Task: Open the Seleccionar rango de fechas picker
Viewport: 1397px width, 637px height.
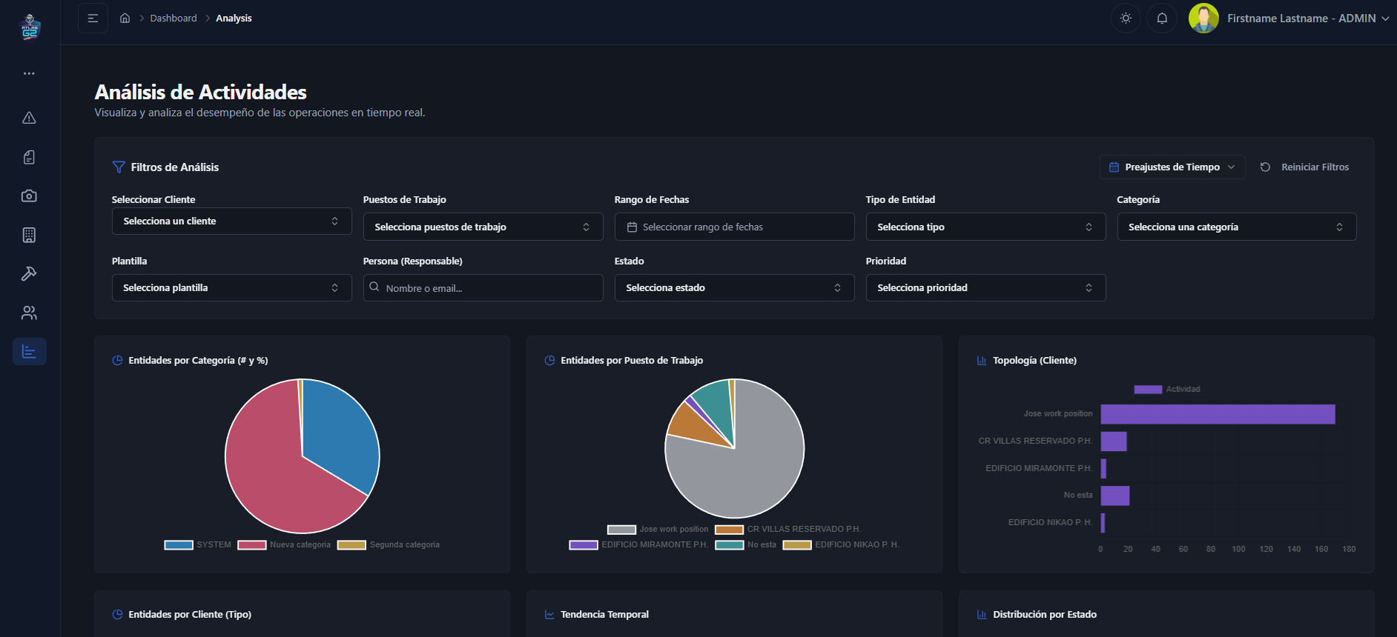Action: (x=734, y=227)
